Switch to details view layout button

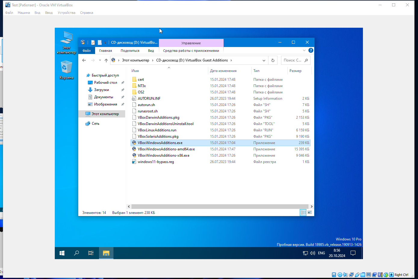[303, 212]
